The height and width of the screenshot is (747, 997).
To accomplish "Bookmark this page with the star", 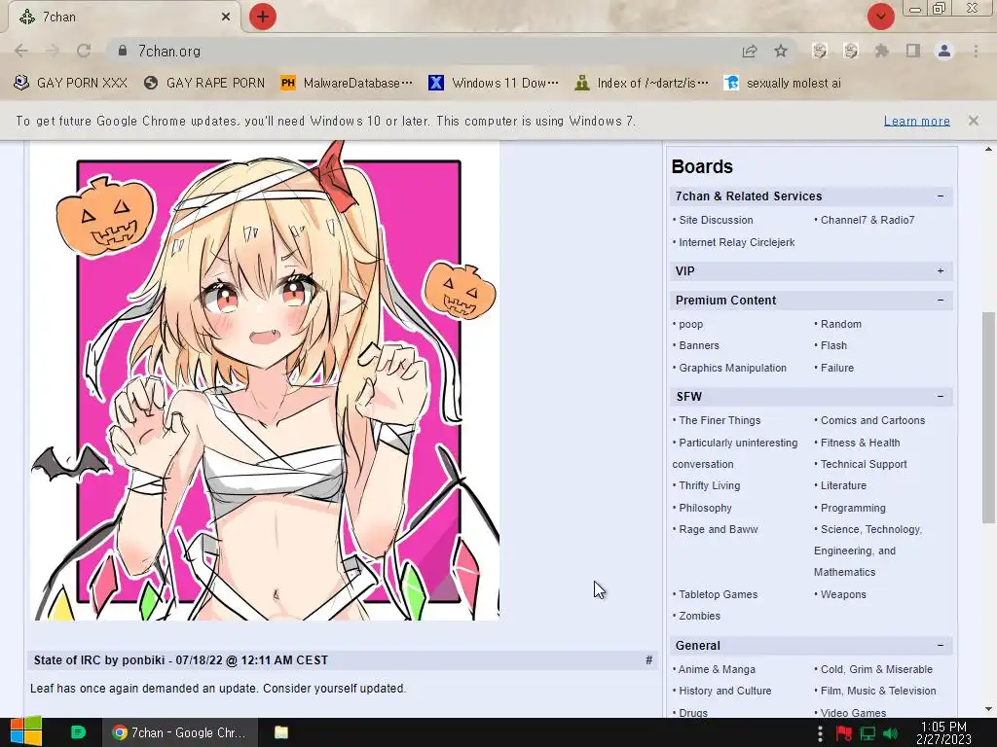I will tap(781, 51).
